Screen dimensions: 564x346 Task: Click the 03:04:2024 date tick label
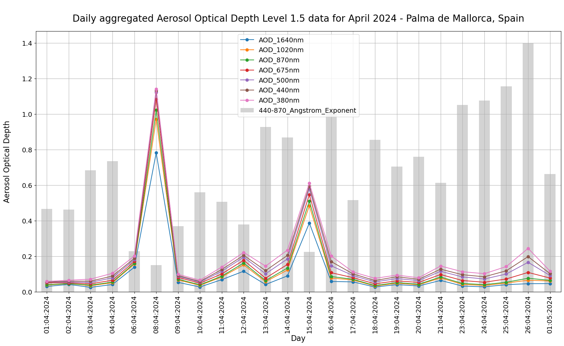[90, 315]
